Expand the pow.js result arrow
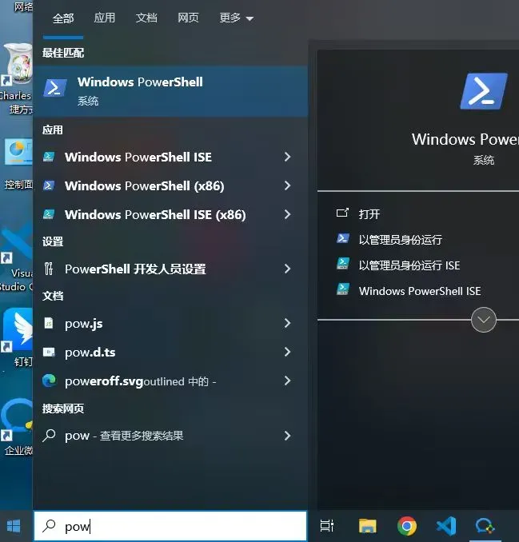 click(x=287, y=323)
